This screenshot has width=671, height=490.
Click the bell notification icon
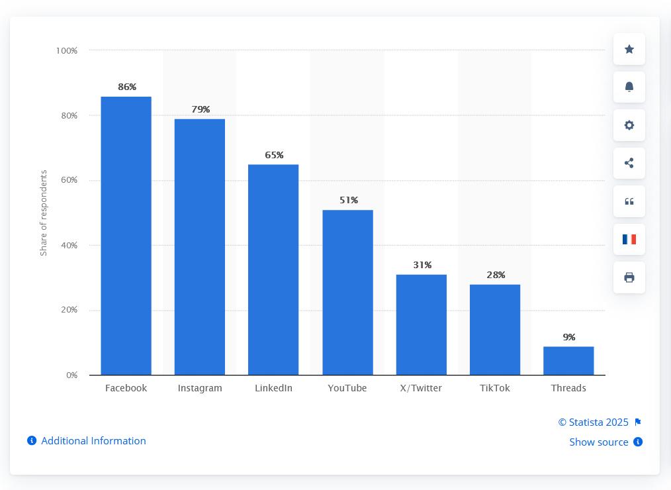point(629,87)
